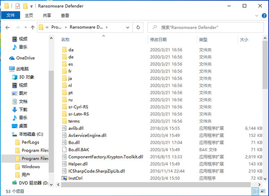Select the ComponentFactory.Krypton.Toolkit.dll file icon
Viewport: 269px width, 196px height.
pyautogui.click(x=64, y=157)
